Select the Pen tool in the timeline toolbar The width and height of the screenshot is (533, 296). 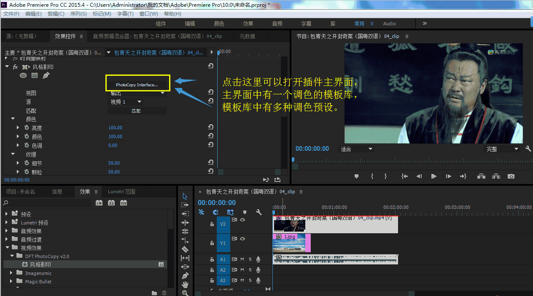tap(185, 275)
